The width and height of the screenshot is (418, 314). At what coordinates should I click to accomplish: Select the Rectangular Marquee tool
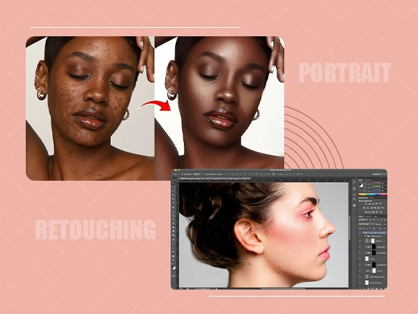pos(173,187)
